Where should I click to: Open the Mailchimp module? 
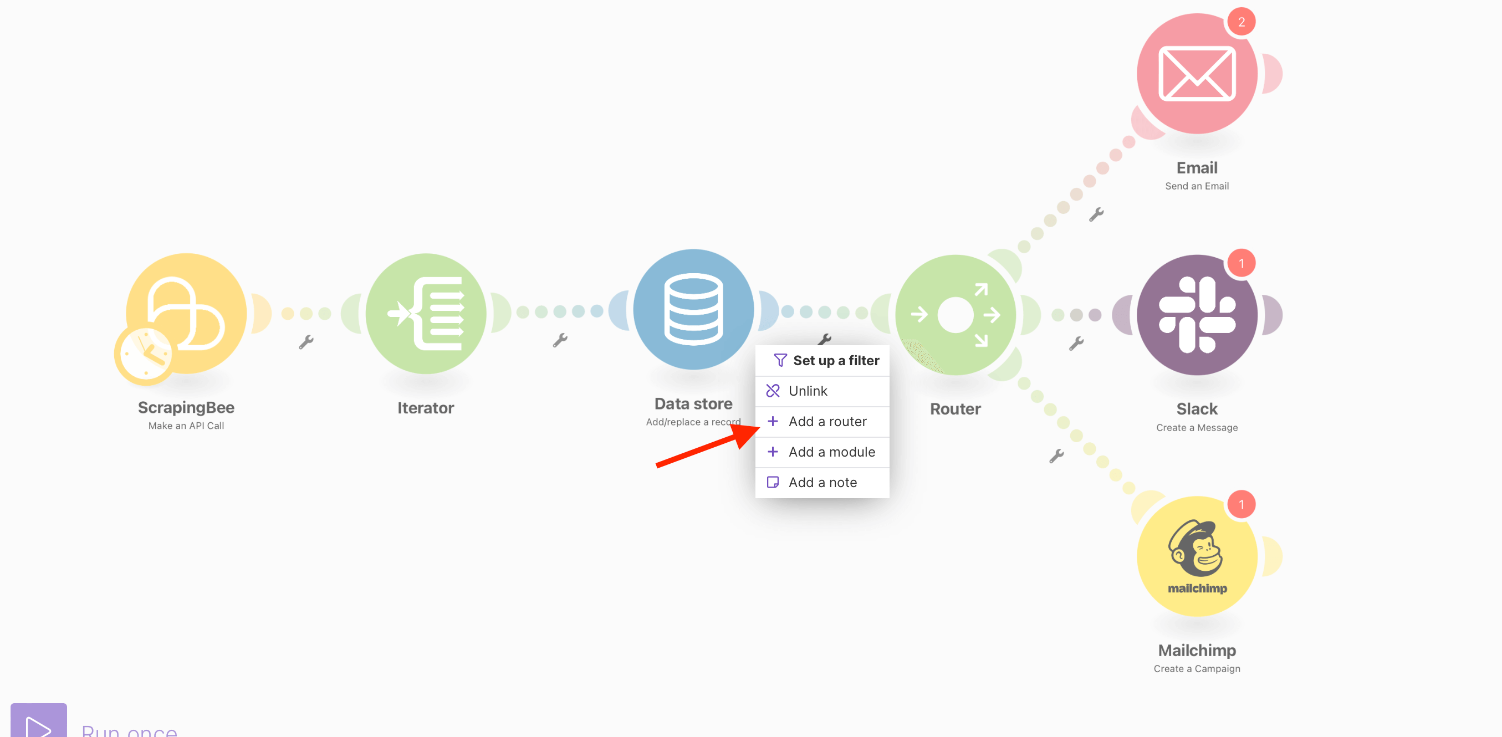coord(1197,556)
